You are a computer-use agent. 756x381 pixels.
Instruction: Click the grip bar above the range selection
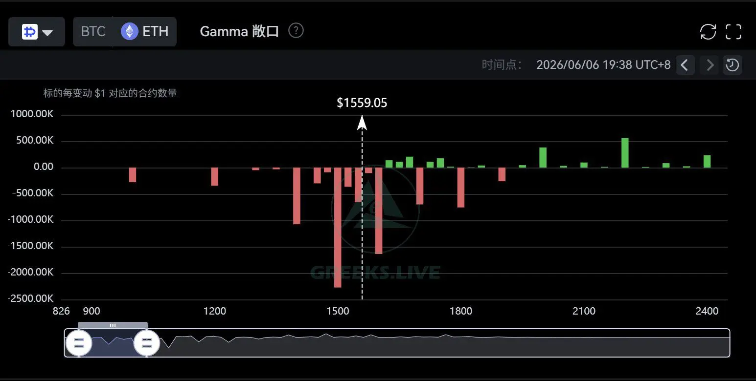(x=113, y=325)
